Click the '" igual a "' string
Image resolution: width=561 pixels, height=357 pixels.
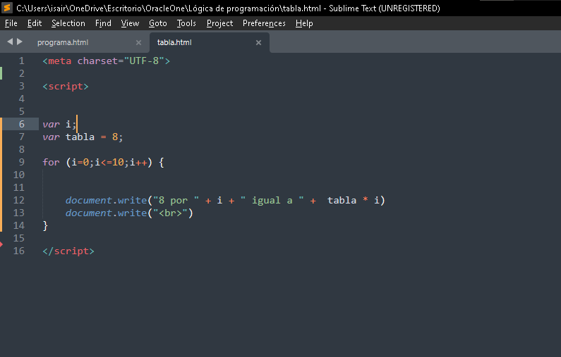click(x=272, y=200)
